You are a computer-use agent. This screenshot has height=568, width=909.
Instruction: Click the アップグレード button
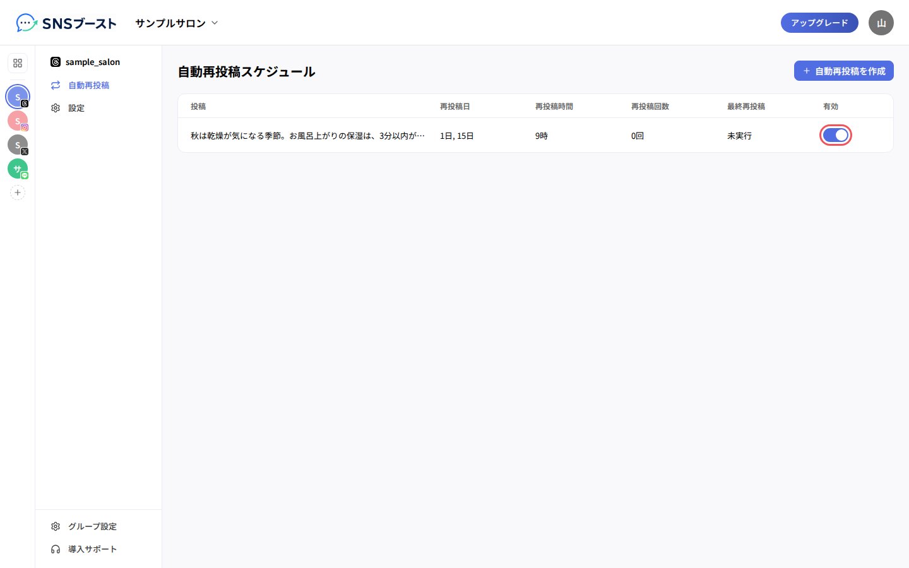point(819,23)
